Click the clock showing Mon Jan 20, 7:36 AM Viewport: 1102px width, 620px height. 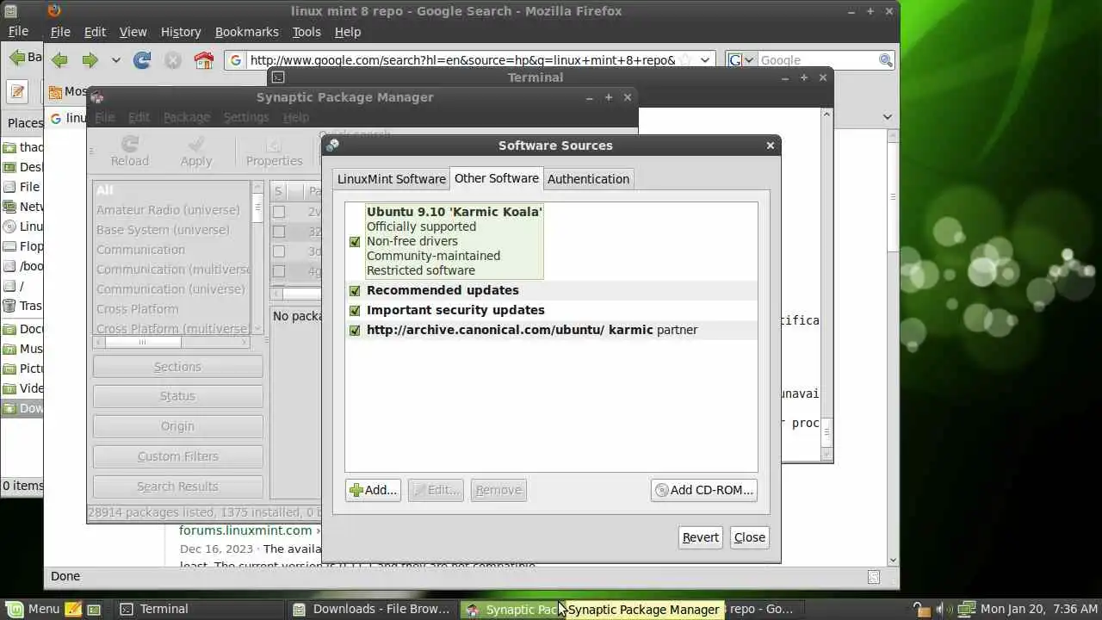pyautogui.click(x=1039, y=609)
